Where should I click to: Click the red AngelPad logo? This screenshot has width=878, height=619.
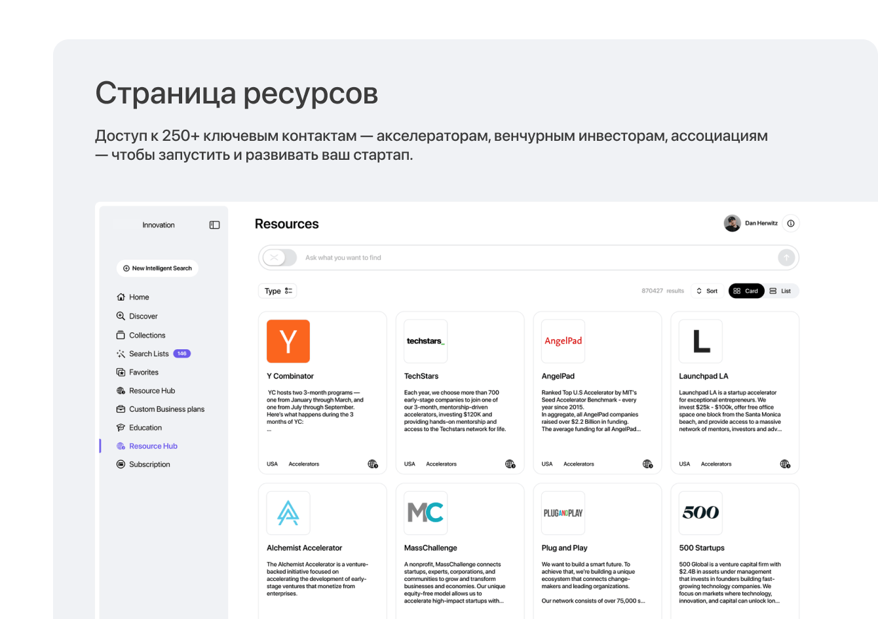(x=563, y=341)
